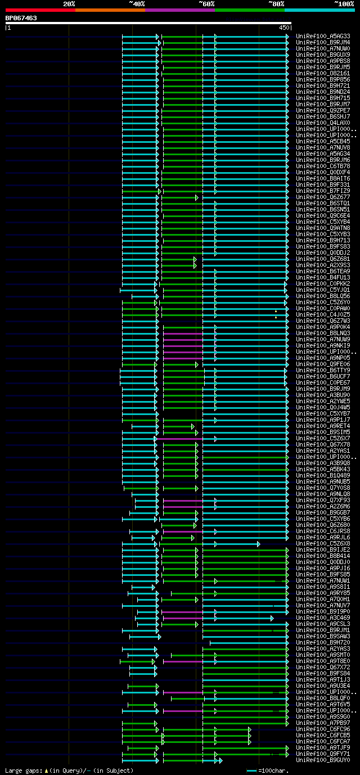Screen dimensions: 360x775
Task: Select the label 'UniRef100_B9H713'
Action: tap(323, 240)
